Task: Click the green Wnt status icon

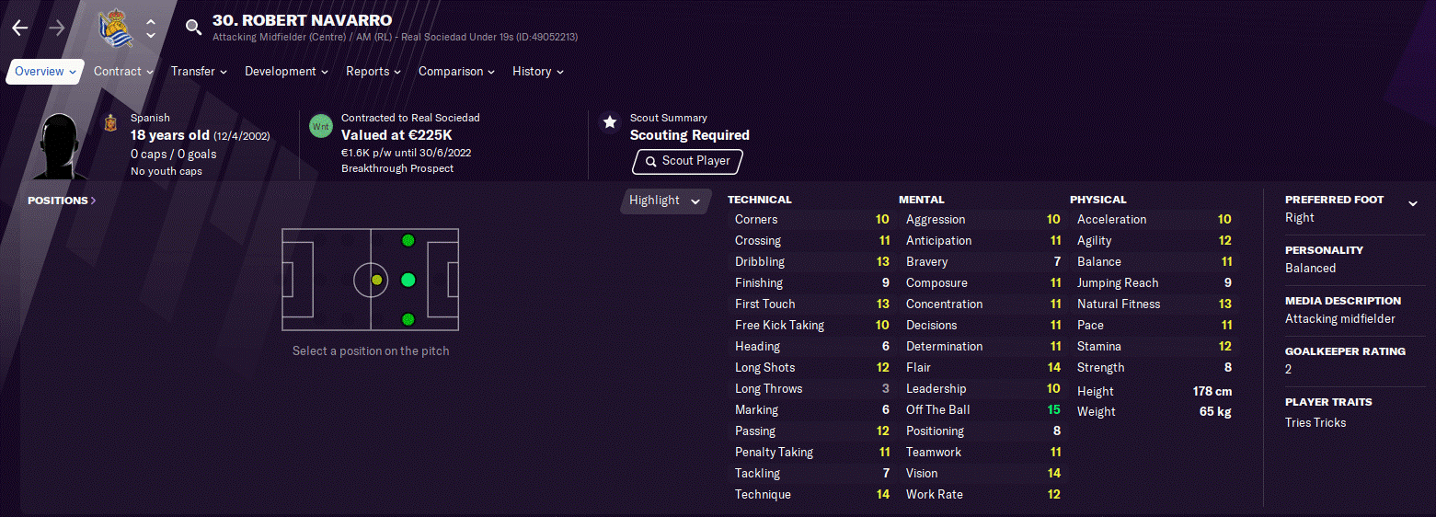Action: coord(321,126)
